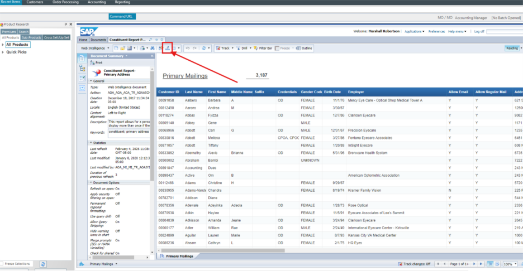
Task: Open the Web Intelligence dropdown
Action: coord(96,49)
